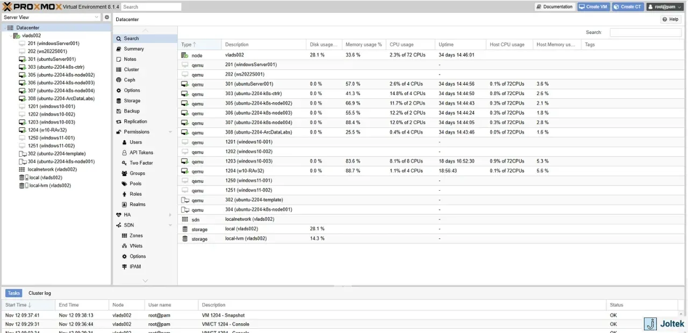
Task: Switch to the Cluster log tab
Action: (x=40, y=293)
